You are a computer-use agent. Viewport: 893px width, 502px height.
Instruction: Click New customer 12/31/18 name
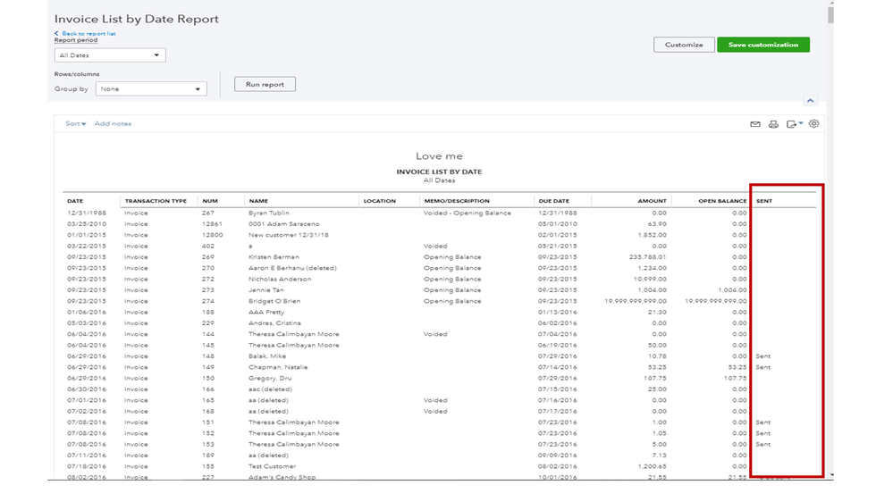[288, 235]
